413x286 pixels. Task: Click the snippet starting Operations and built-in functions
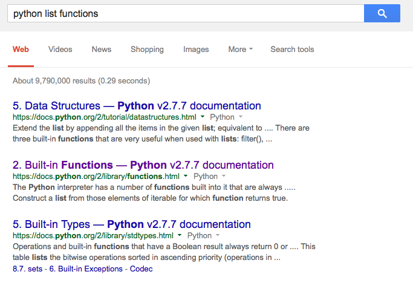pos(164,252)
